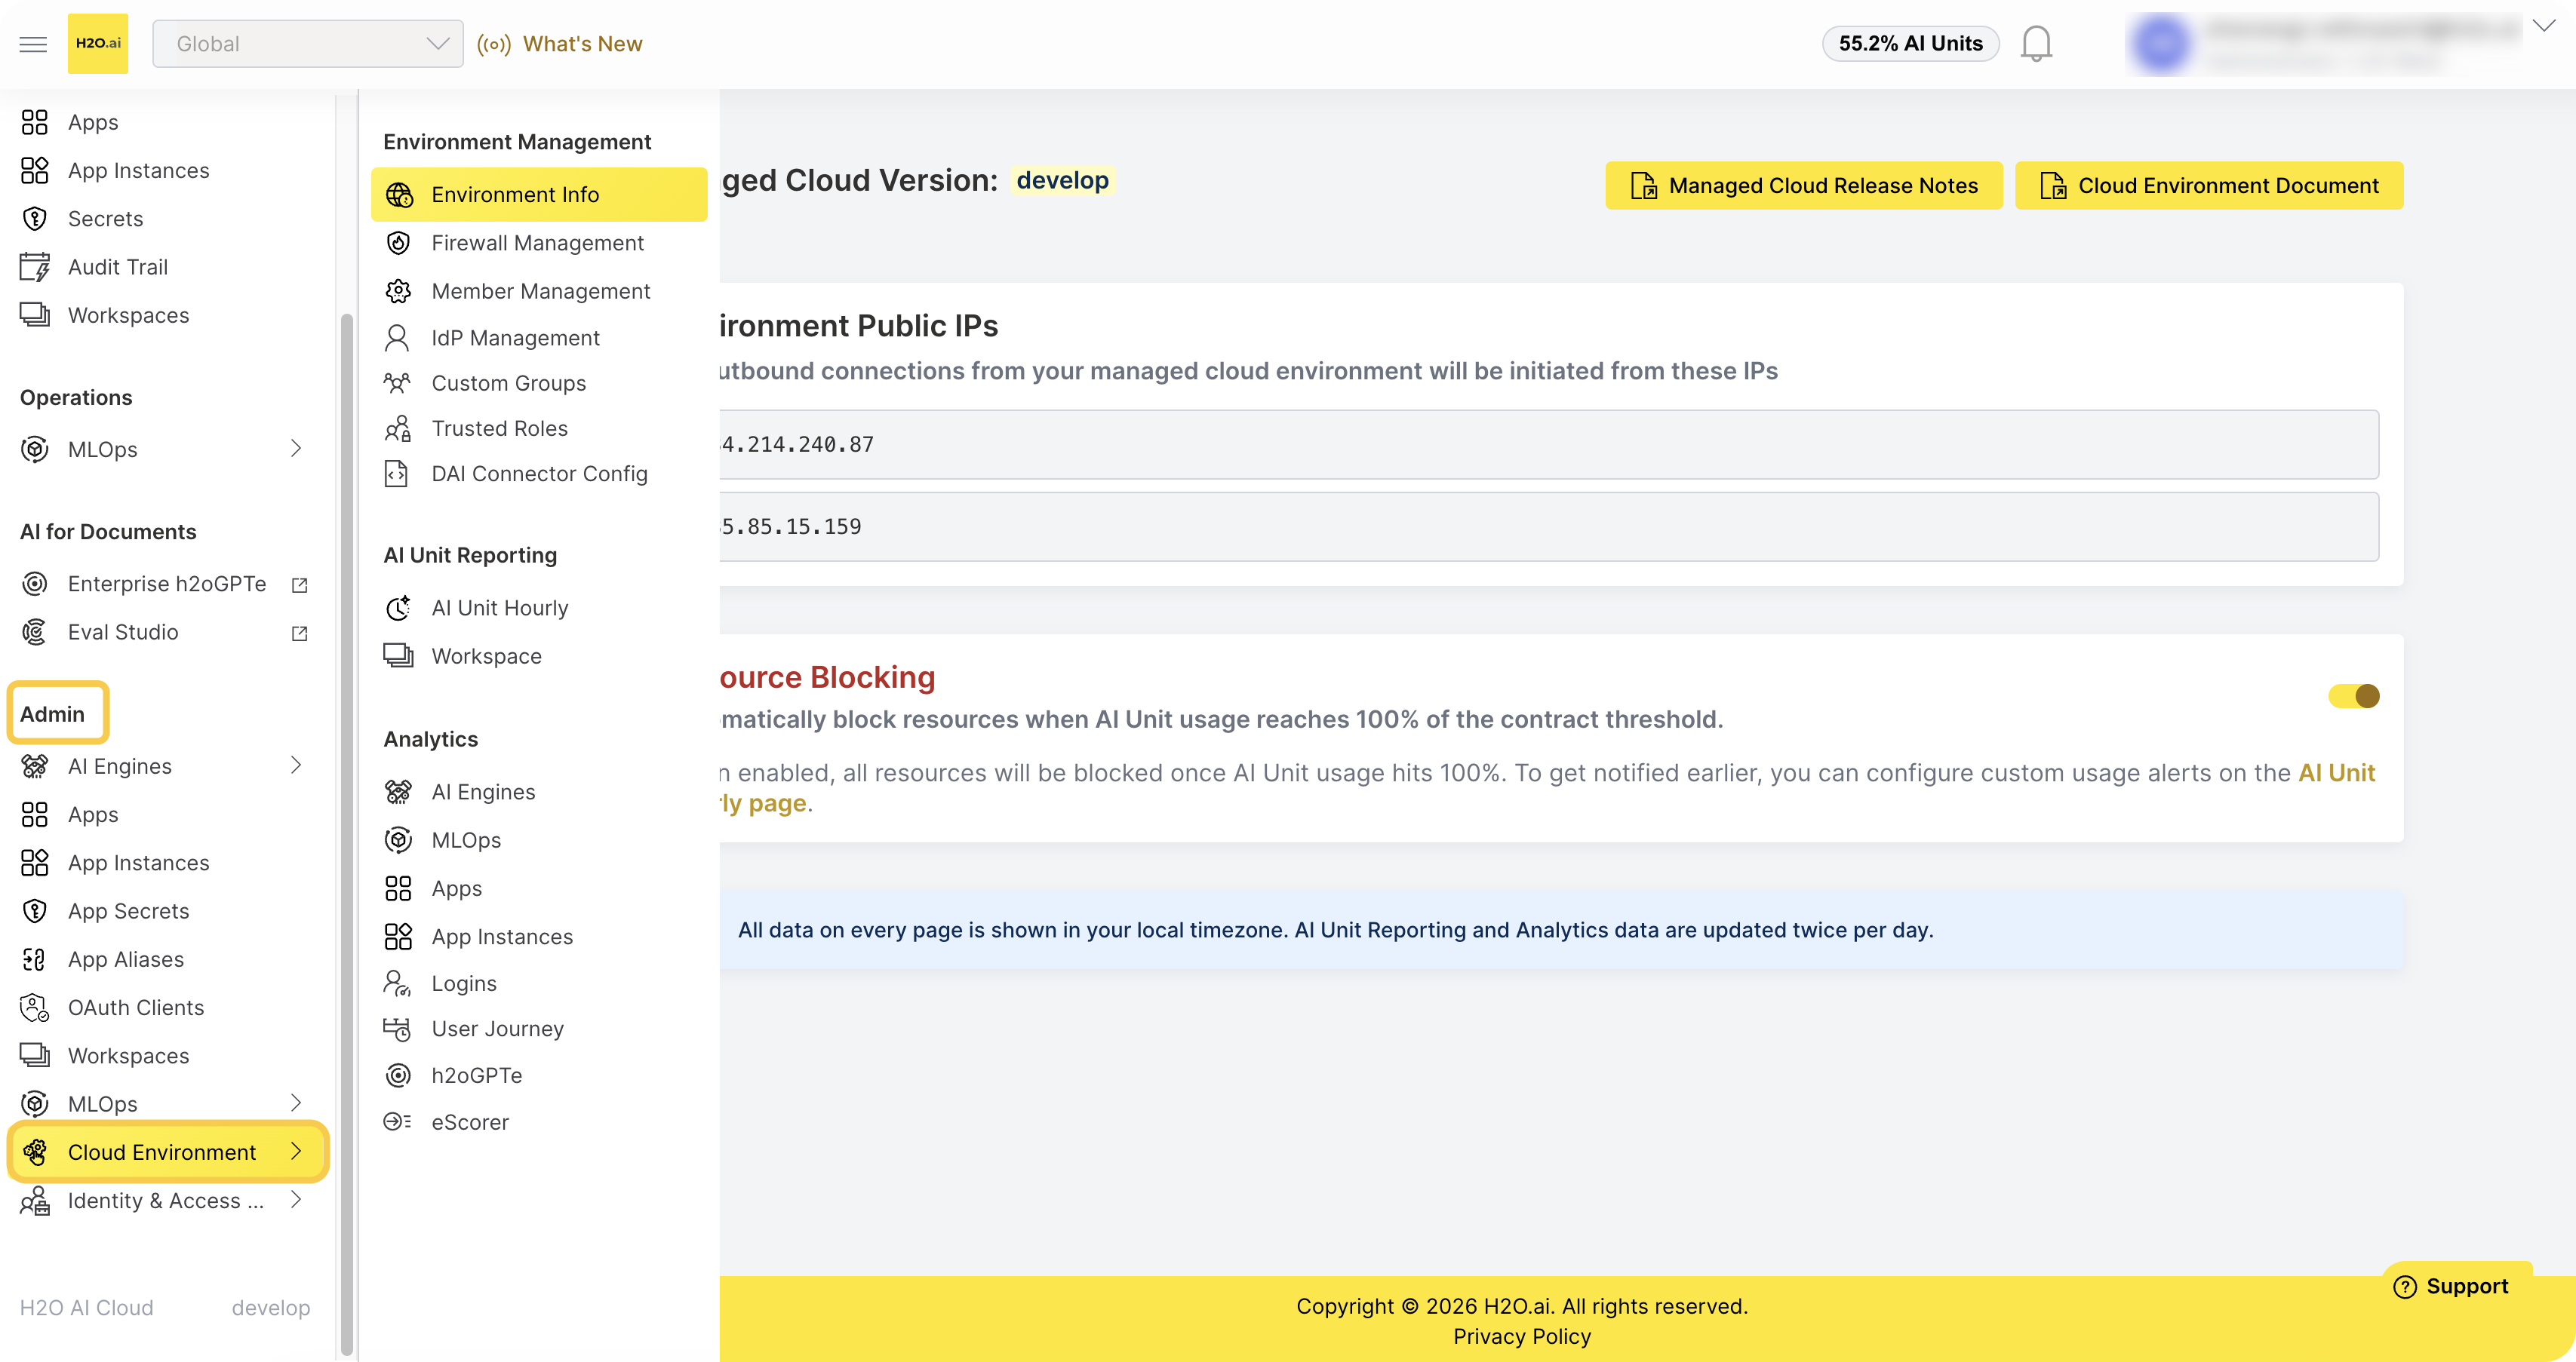The width and height of the screenshot is (2576, 1362).
Task: Click the user profile avatar
Action: pyautogui.click(x=2160, y=44)
